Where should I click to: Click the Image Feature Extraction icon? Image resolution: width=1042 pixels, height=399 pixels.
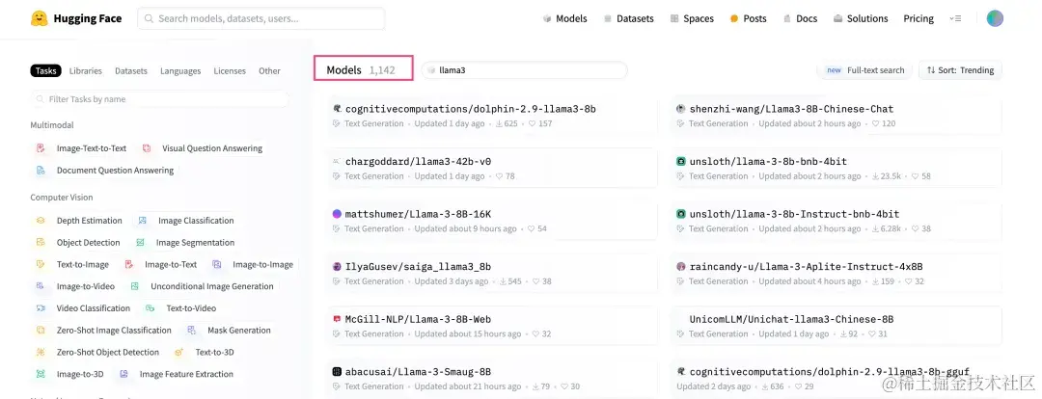coord(123,374)
